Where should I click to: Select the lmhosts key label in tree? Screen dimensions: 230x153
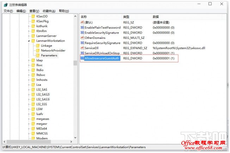pos(42,80)
